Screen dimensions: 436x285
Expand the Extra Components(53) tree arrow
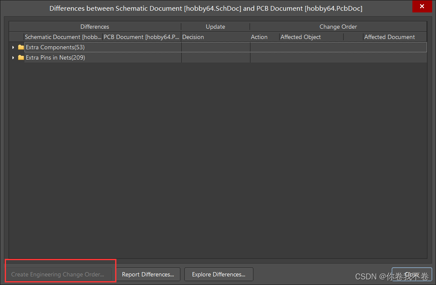13,48
